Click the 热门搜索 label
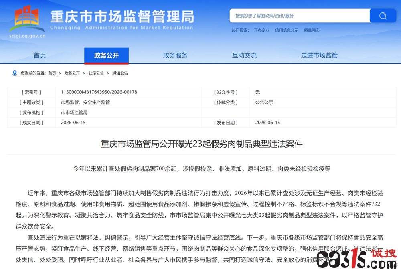 click(x=240, y=30)
